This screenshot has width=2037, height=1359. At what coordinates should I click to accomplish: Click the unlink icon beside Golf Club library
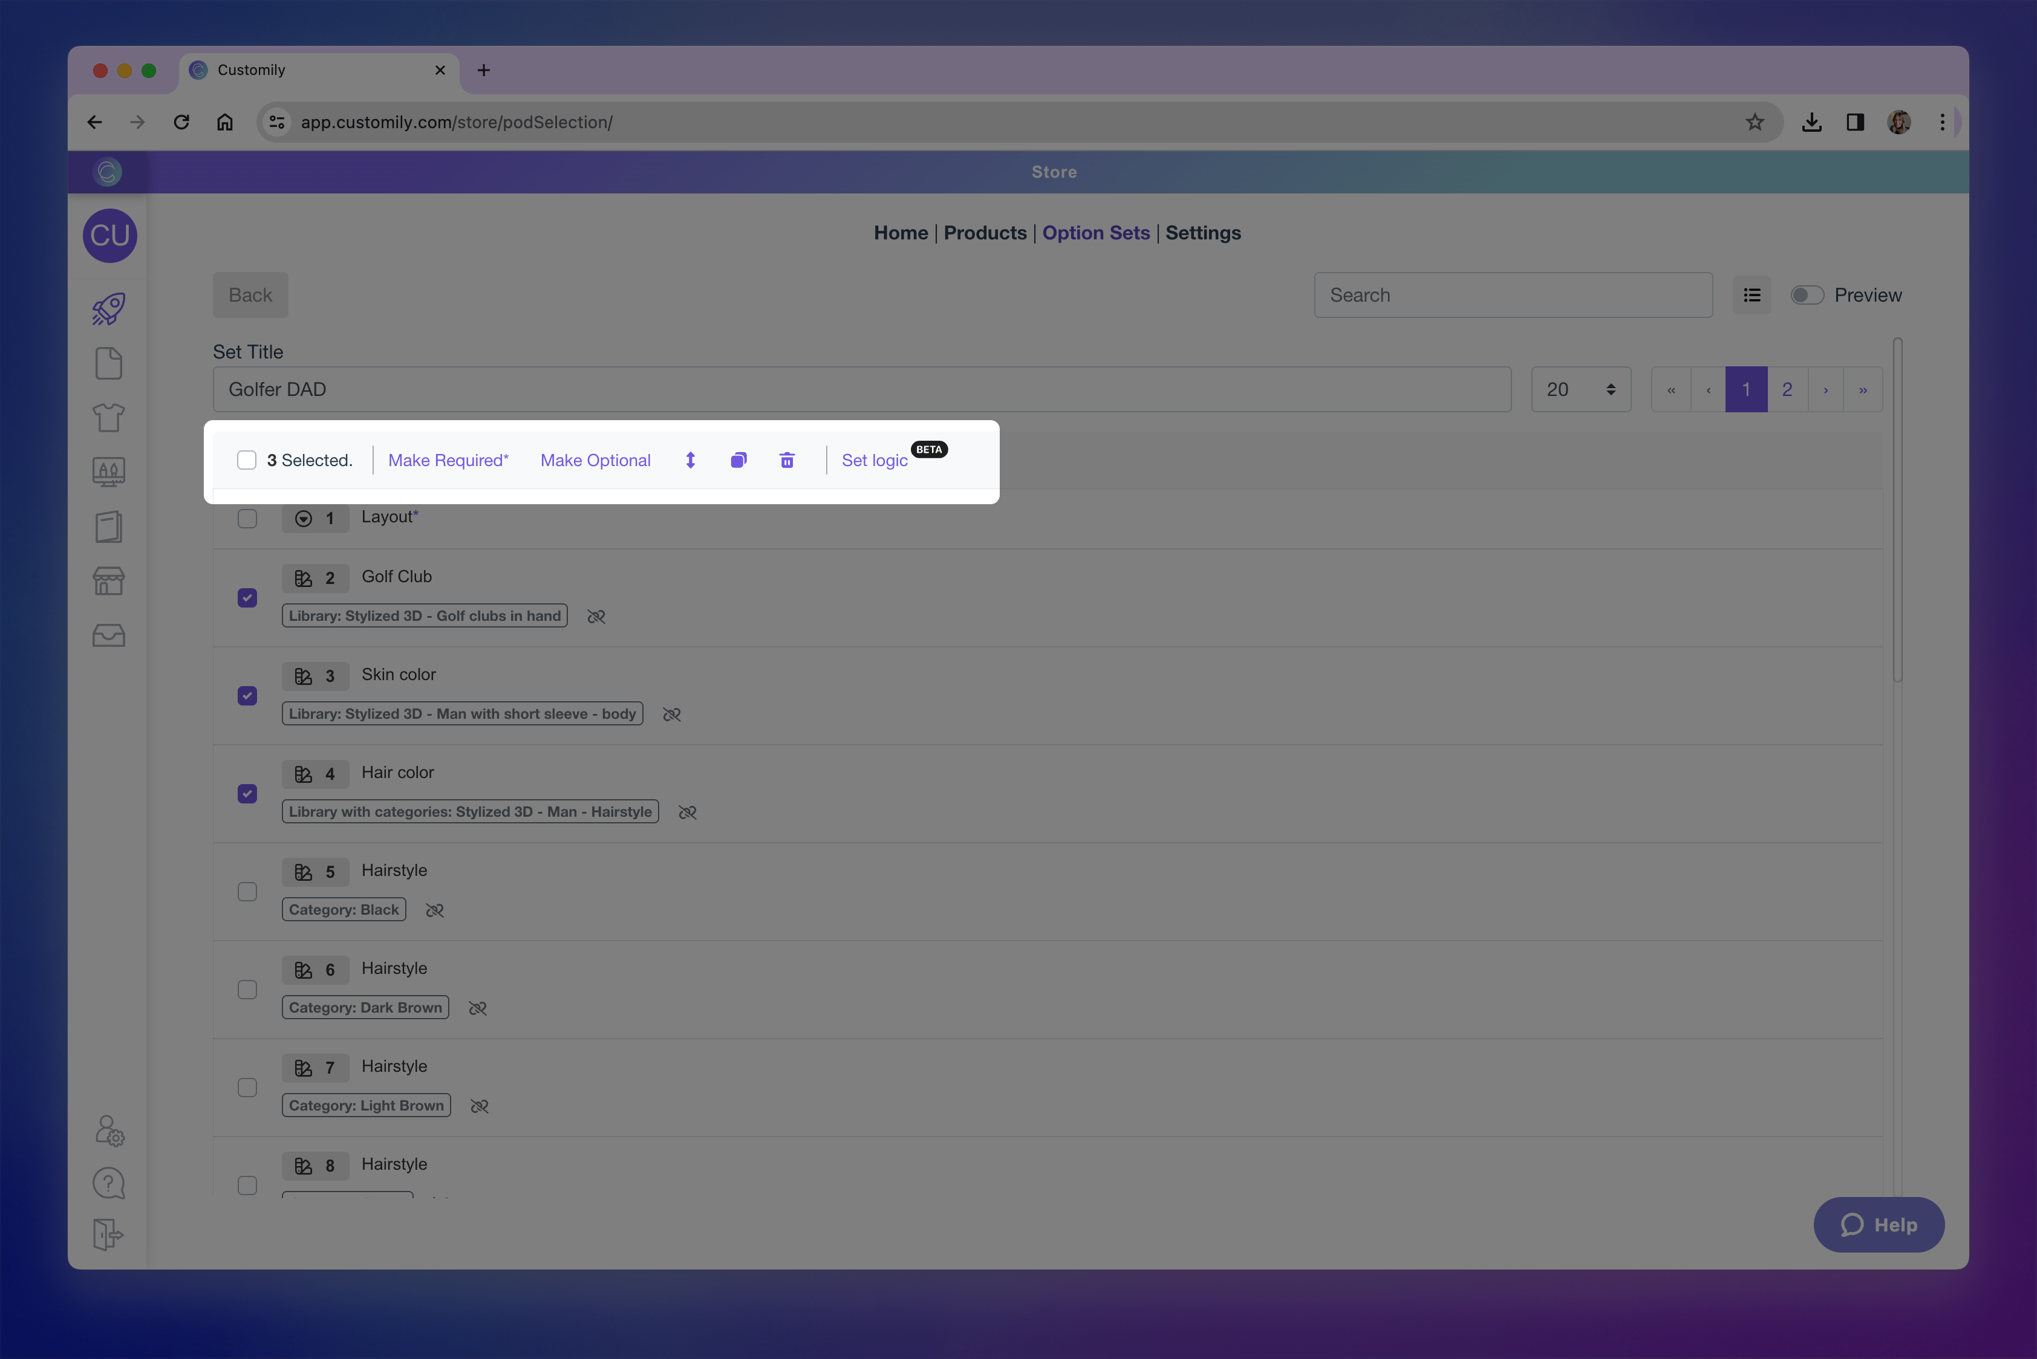[x=596, y=616]
